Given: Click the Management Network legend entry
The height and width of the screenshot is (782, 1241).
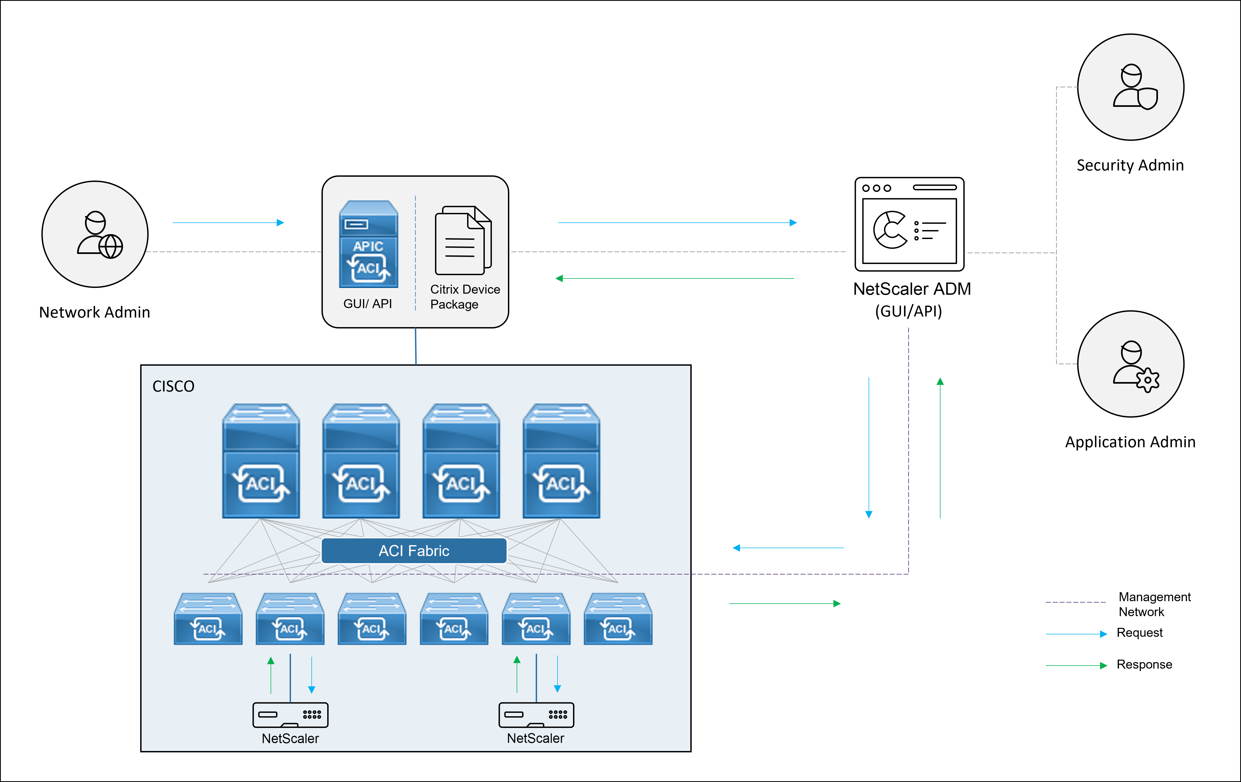Looking at the screenshot, I should (1118, 604).
